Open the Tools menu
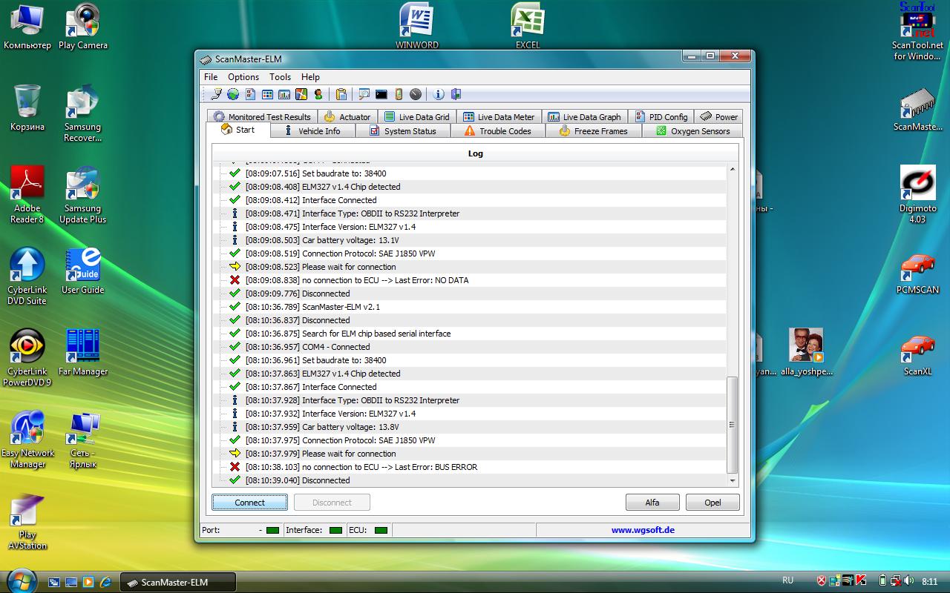Viewport: 950px width, 593px height. (280, 76)
